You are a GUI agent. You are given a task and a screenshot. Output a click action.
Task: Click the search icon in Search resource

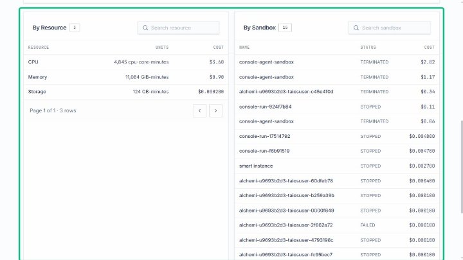pos(145,28)
